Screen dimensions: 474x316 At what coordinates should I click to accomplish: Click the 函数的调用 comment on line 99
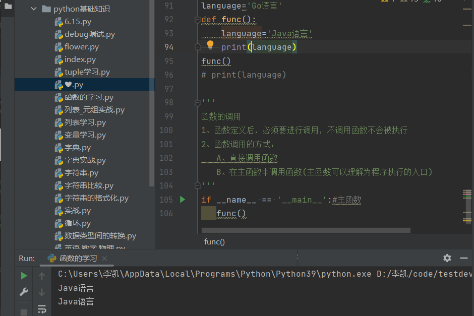(221, 116)
